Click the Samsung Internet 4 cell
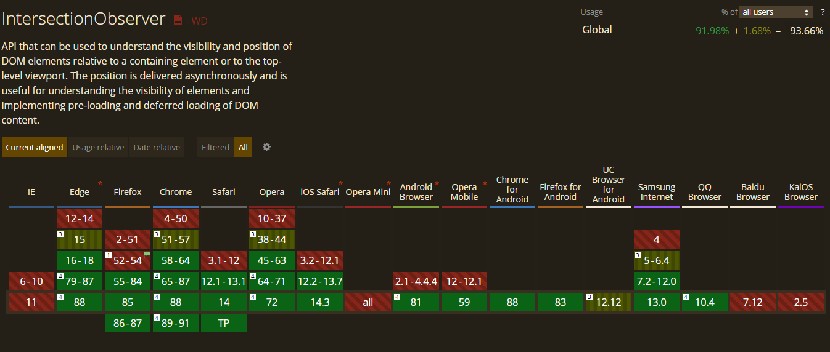The height and width of the screenshot is (352, 830). (657, 239)
